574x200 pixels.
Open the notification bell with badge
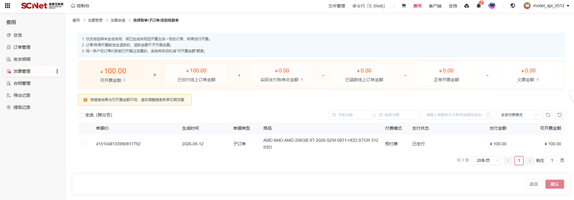[x=479, y=6]
